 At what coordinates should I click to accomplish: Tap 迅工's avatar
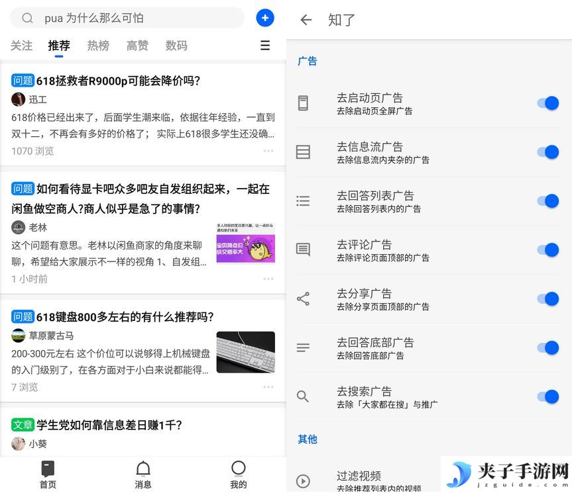tap(19, 99)
